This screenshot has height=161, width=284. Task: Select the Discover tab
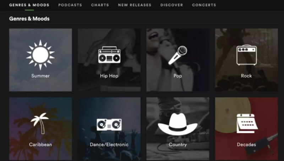point(172,5)
